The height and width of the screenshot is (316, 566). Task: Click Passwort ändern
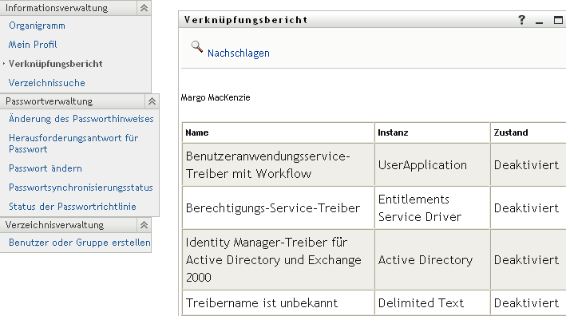tap(46, 168)
